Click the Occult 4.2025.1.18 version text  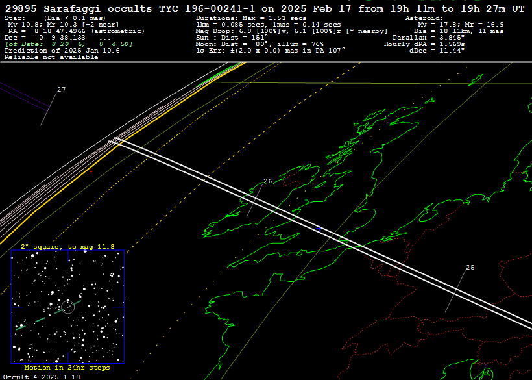(x=42, y=376)
